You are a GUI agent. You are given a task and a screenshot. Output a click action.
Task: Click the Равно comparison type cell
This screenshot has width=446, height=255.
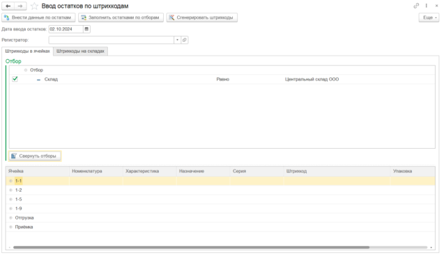tap(223, 79)
